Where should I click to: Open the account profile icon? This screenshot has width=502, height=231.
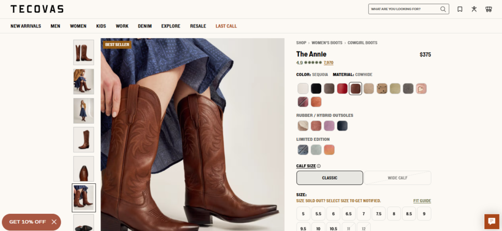coord(474,9)
